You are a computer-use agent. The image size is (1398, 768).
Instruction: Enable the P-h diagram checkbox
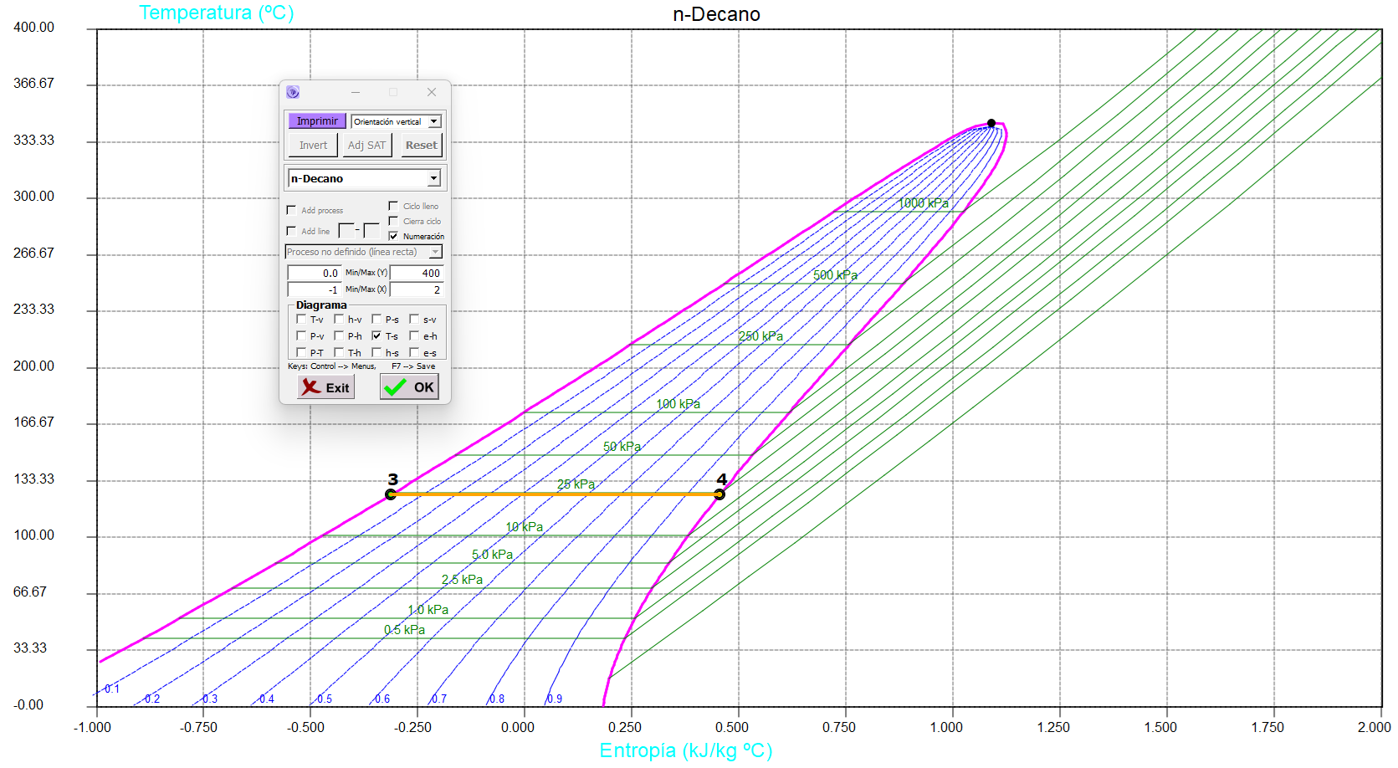coord(339,335)
